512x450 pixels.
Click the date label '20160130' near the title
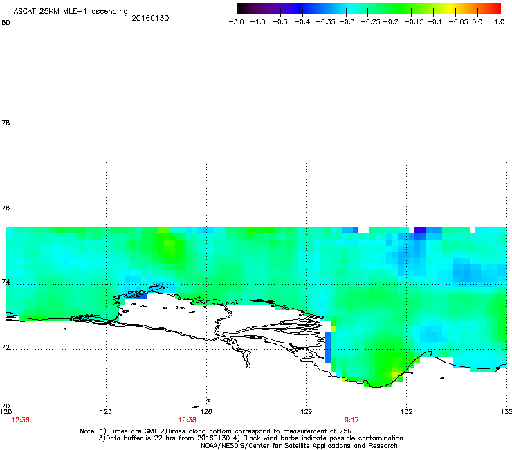[x=150, y=18]
